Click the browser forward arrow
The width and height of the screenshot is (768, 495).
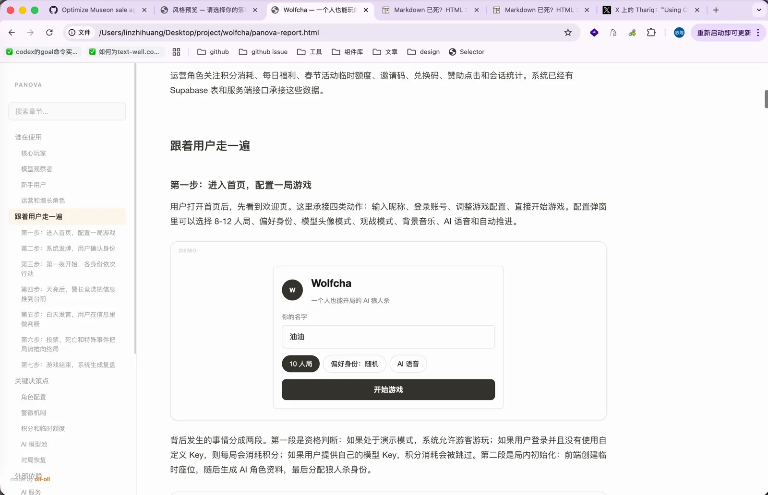tap(30, 33)
